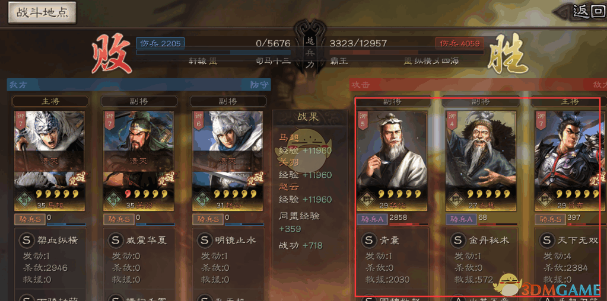Click the S icon beside 鼎血纵横 skill
The width and height of the screenshot is (607, 301).
click(26, 240)
